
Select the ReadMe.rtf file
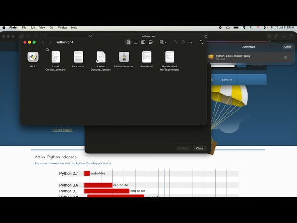coord(147,57)
